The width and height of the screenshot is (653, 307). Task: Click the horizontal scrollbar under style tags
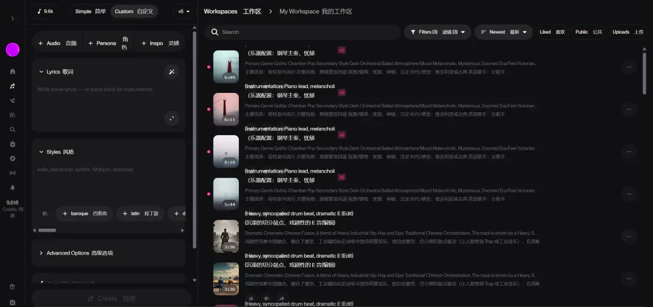(108, 230)
